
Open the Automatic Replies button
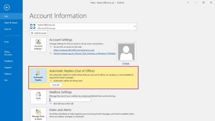(38, 76)
